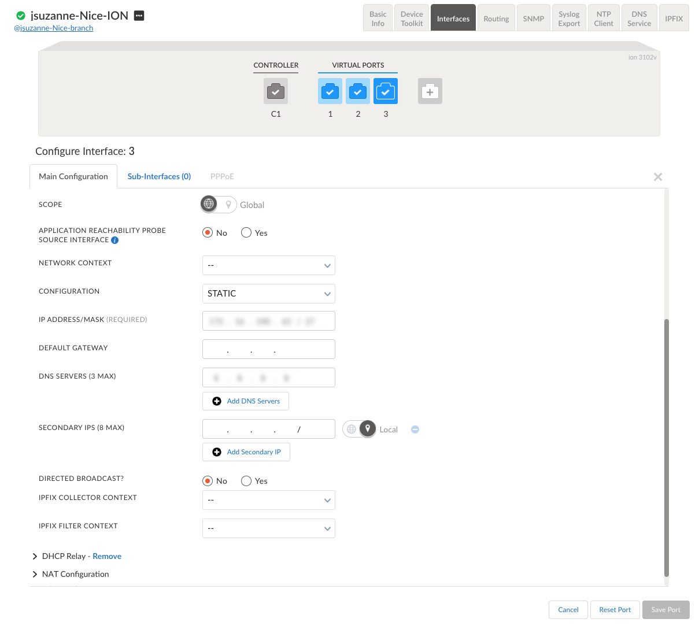This screenshot has height=626, width=699.
Task: Click the green device status check icon
Action: tap(21, 16)
